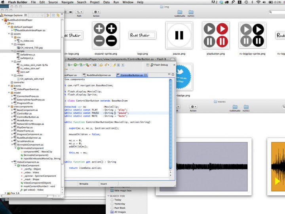Collapse the RuddStudioVideoPlayer project node
This screenshot has width=285, height=214.
[2, 20]
